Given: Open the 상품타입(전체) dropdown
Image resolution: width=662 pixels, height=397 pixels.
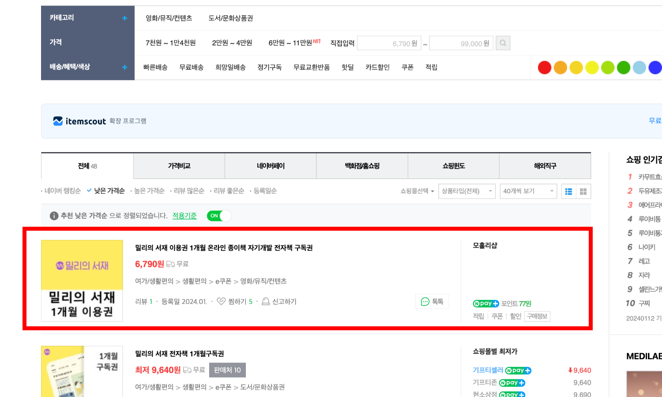Looking at the screenshot, I should coord(467,191).
